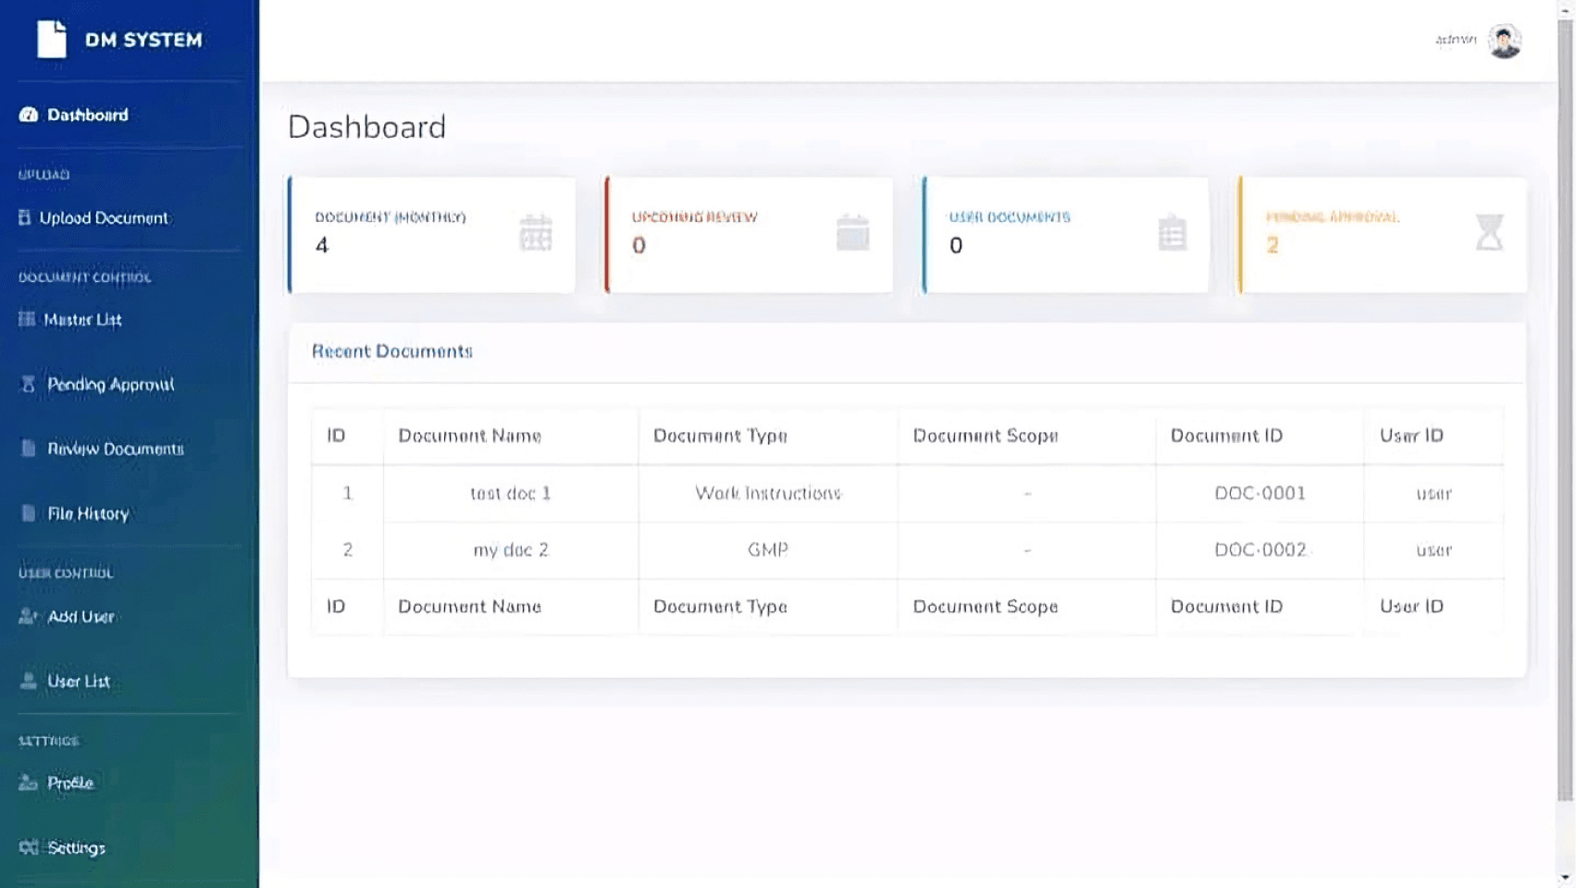
Task: Open the Profile settings link
Action: (70, 783)
